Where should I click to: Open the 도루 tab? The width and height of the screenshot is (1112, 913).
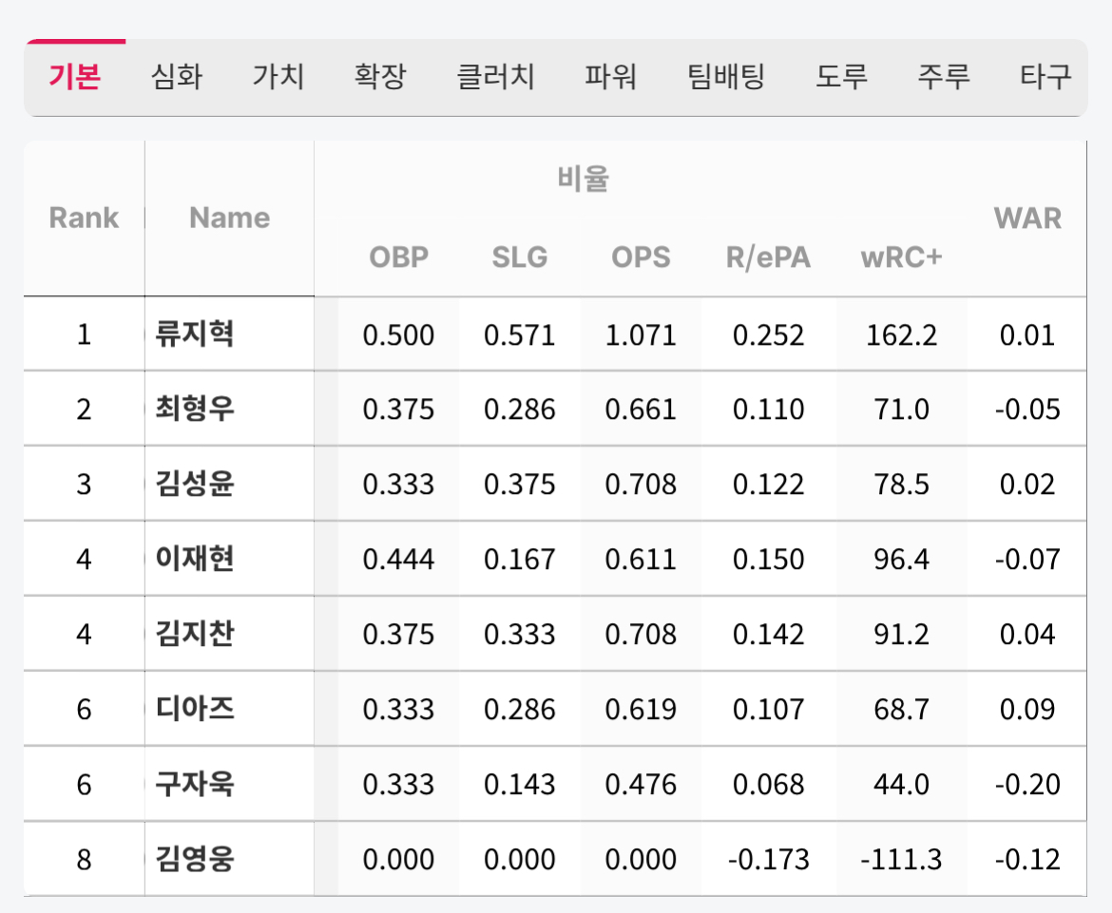[841, 77]
